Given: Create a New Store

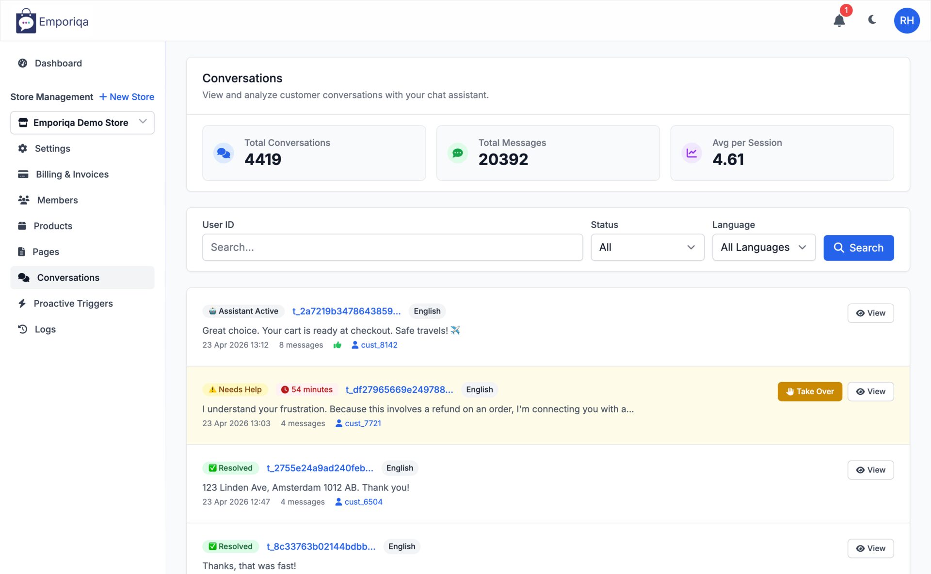Looking at the screenshot, I should click(x=127, y=96).
